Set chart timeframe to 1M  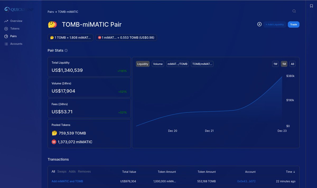pos(284,64)
